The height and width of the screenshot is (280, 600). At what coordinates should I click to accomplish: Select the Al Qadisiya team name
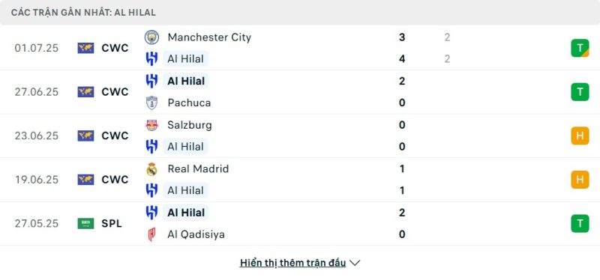point(196,234)
